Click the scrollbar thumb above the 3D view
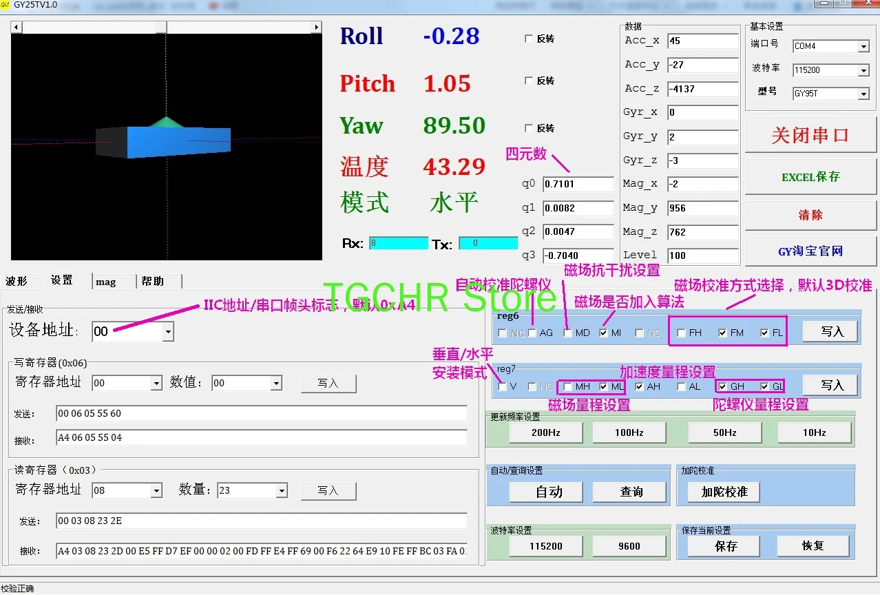The width and height of the screenshot is (880, 595). tap(160, 28)
